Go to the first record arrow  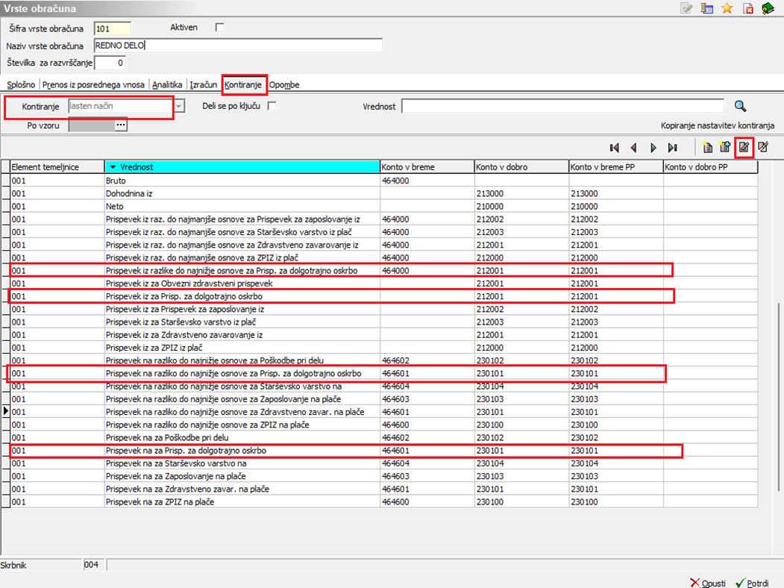pos(615,148)
